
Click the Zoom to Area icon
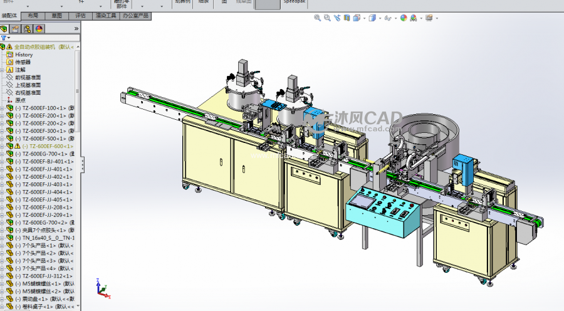pos(327,18)
